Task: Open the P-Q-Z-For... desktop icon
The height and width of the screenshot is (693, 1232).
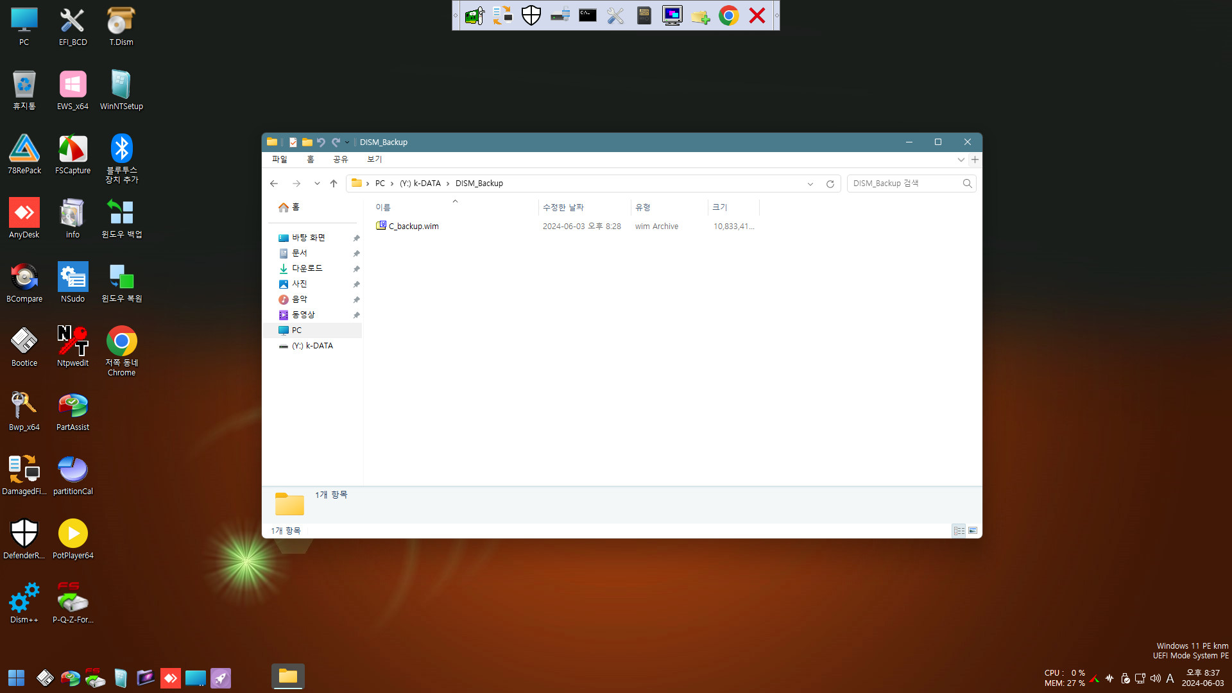Action: (x=73, y=604)
